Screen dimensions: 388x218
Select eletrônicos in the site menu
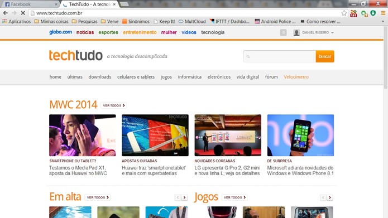click(x=219, y=77)
